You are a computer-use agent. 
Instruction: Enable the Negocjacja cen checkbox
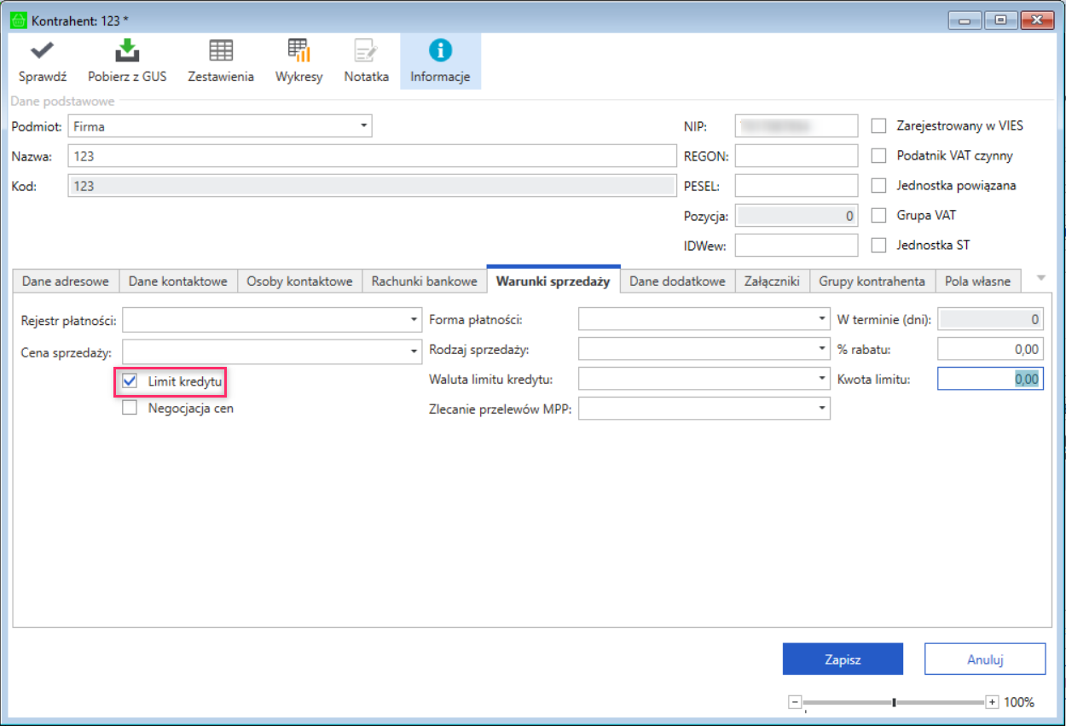point(130,408)
